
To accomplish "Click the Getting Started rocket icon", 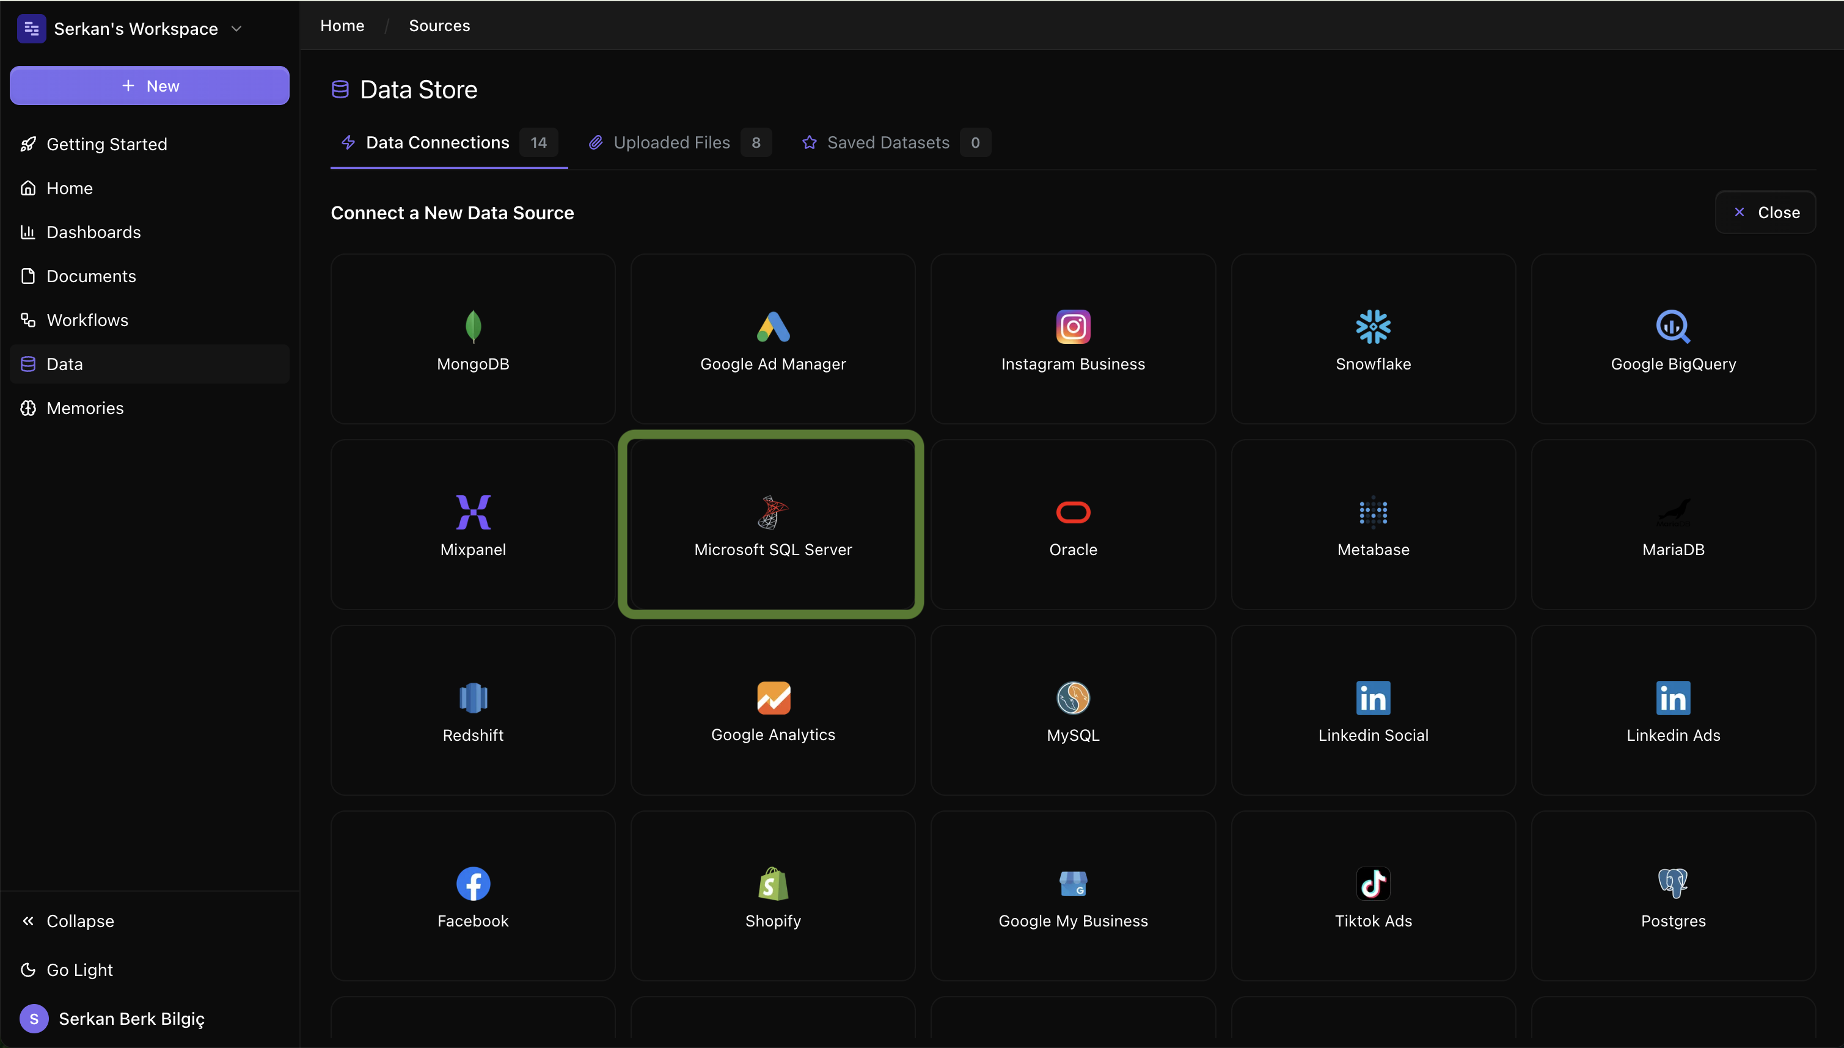I will [28, 144].
